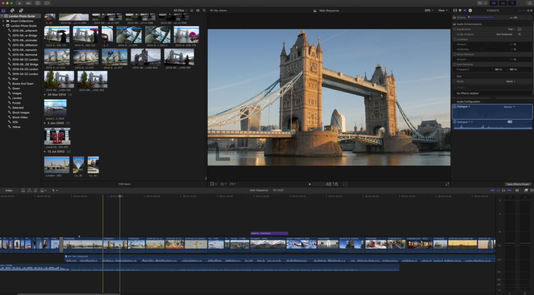The width and height of the screenshot is (534, 295).
Task: Open the All Clips filter dropdown
Action: (180, 10)
